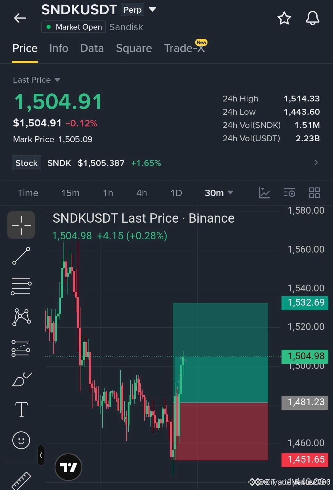Click the SNDKUSDT Last Price Binance chart title

[143, 218]
